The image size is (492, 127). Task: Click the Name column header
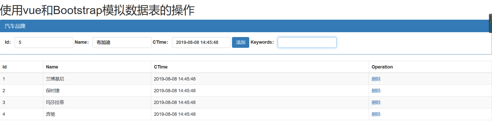pos(52,67)
